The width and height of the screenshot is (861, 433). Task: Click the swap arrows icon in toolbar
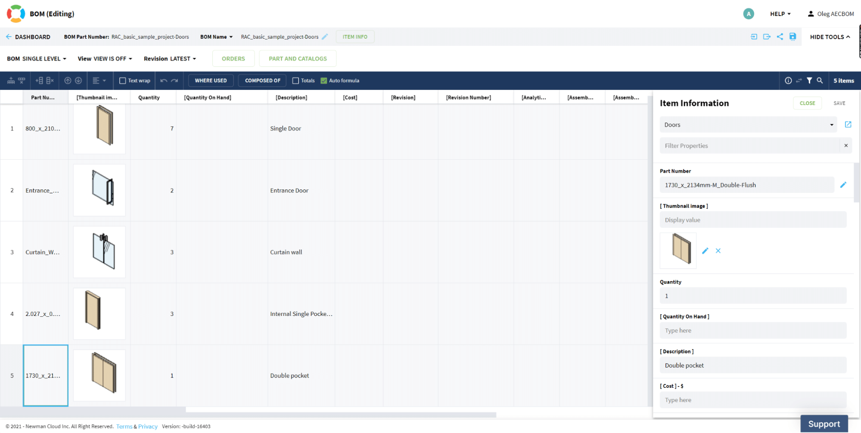(x=799, y=80)
